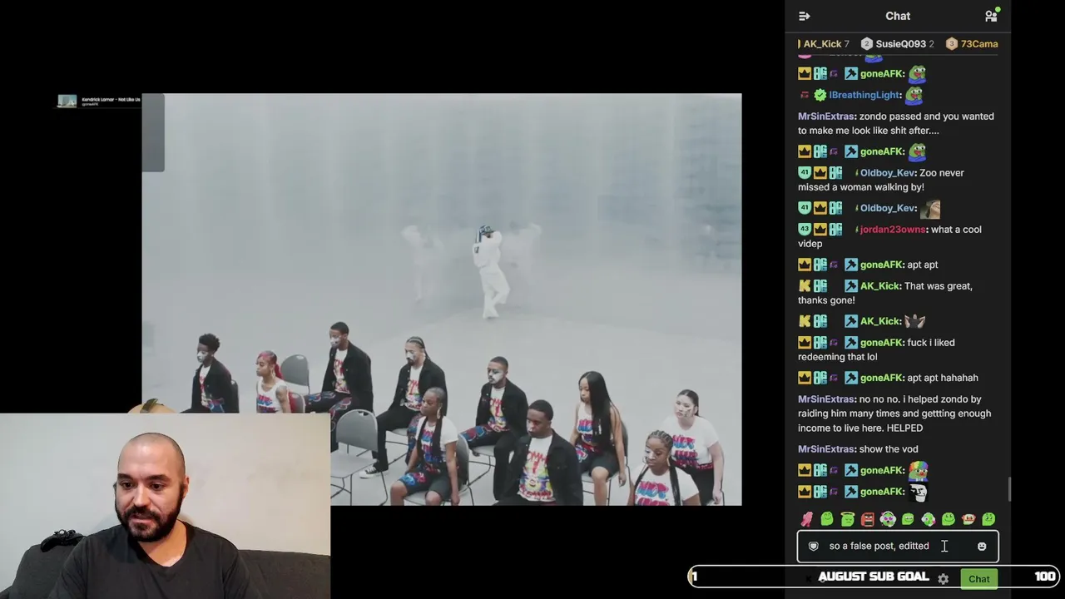Pick the orange mushroom-face quick emote

point(968,520)
